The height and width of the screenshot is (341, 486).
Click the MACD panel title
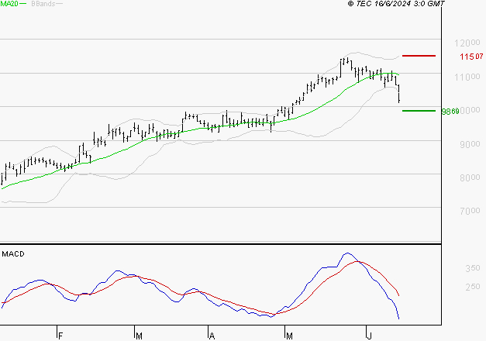(x=13, y=254)
